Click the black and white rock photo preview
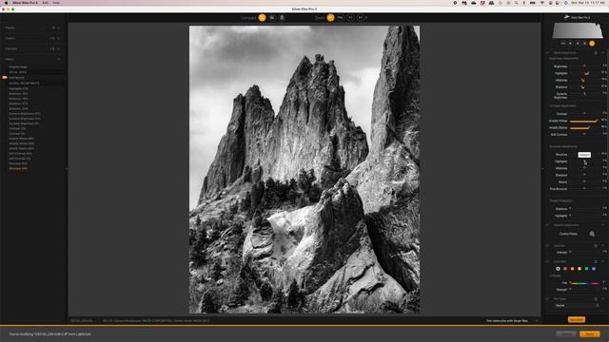This screenshot has width=609, height=342. coord(304,169)
